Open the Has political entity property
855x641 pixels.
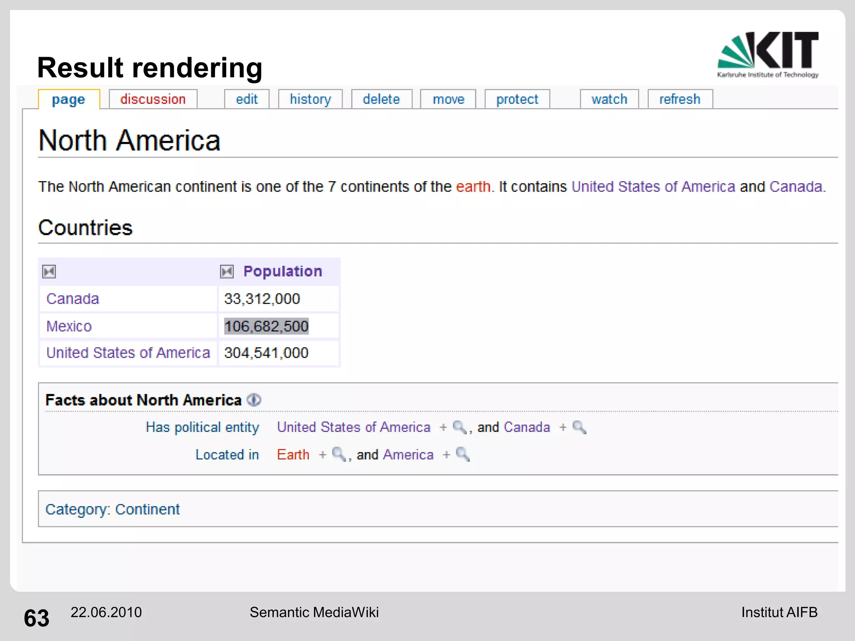pyautogui.click(x=202, y=427)
